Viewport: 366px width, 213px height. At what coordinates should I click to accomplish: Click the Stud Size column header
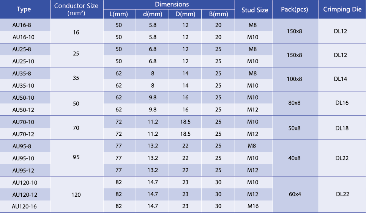pyautogui.click(x=254, y=9)
